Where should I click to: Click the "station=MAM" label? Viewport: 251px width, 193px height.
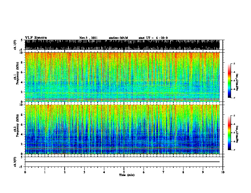118,38
